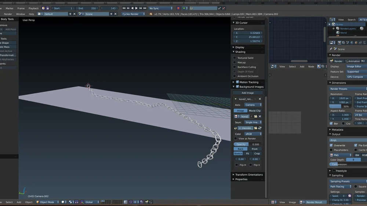This screenshot has width=367, height=206.
Task: Toggle the automatic keyframe record button
Action: pos(178,8)
